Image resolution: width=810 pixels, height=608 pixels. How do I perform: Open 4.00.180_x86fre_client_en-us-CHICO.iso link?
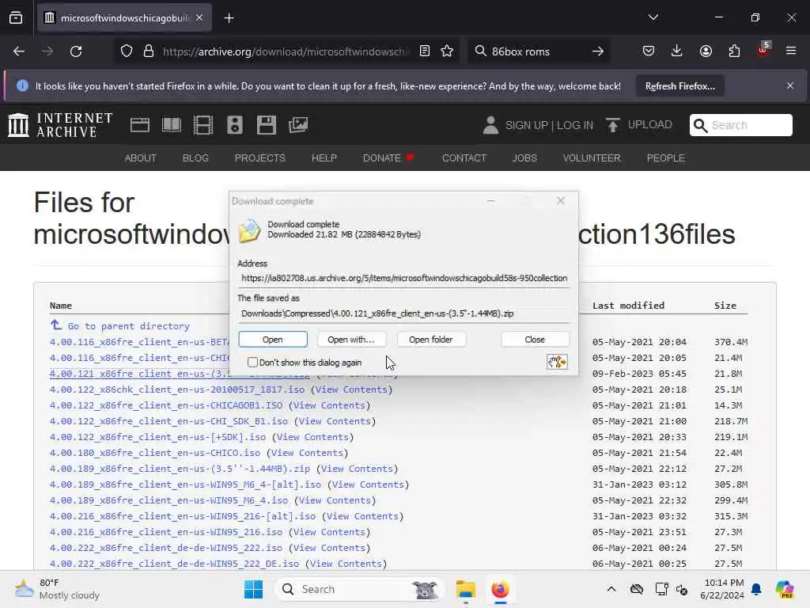[x=155, y=453]
